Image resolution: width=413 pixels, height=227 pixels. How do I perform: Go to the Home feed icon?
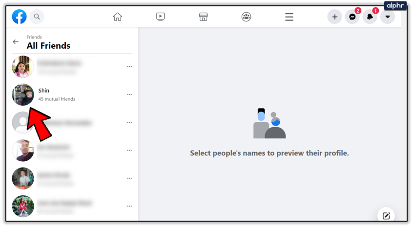[118, 17]
